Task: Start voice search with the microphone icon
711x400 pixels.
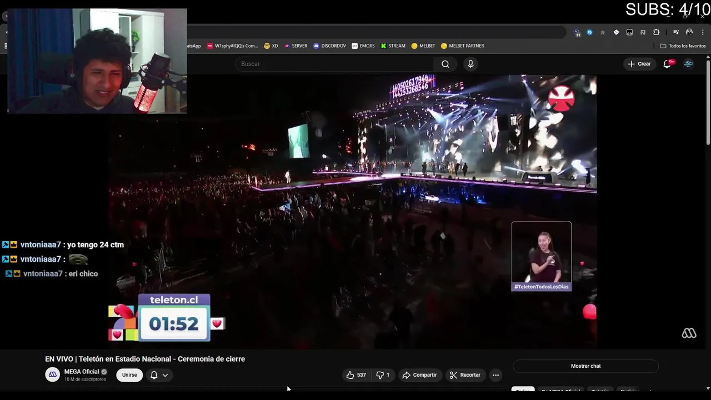Action: (x=470, y=64)
